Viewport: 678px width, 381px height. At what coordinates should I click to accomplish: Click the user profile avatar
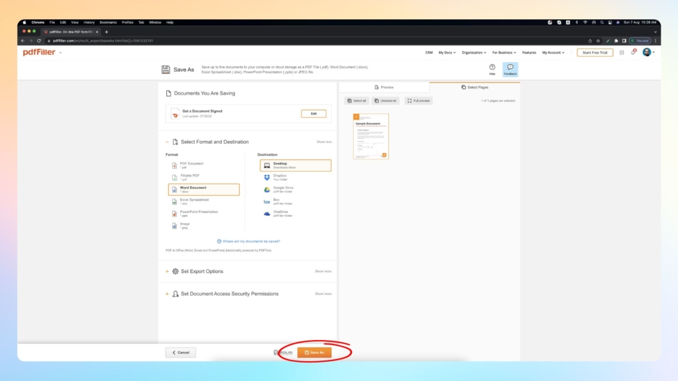(647, 52)
